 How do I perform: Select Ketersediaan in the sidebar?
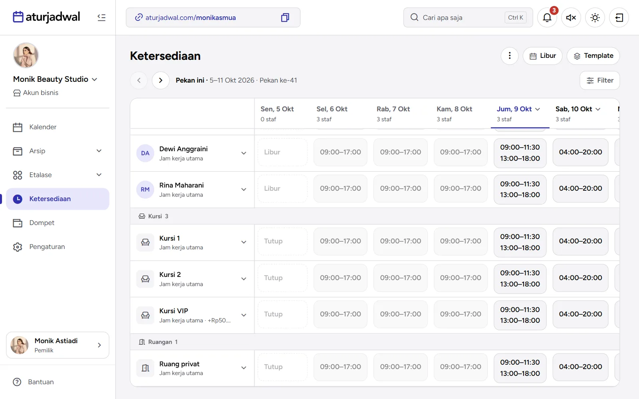(58, 199)
